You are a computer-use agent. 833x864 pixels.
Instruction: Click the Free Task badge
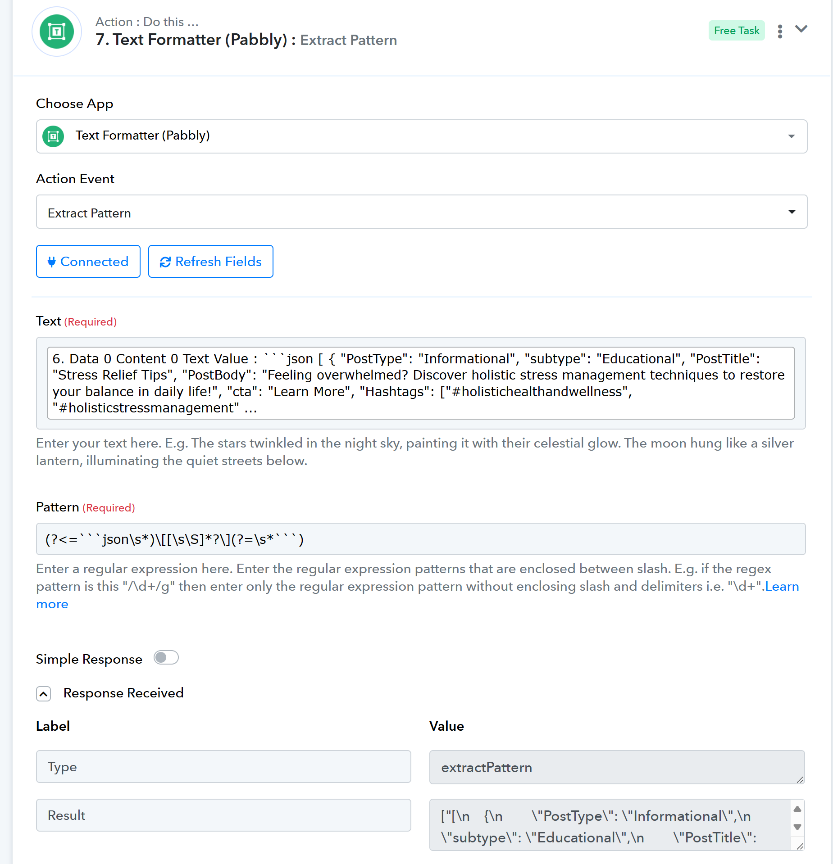point(737,31)
